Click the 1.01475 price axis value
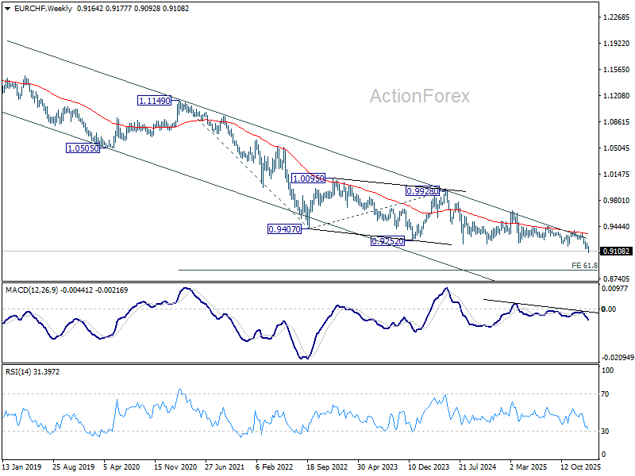 tap(617, 174)
